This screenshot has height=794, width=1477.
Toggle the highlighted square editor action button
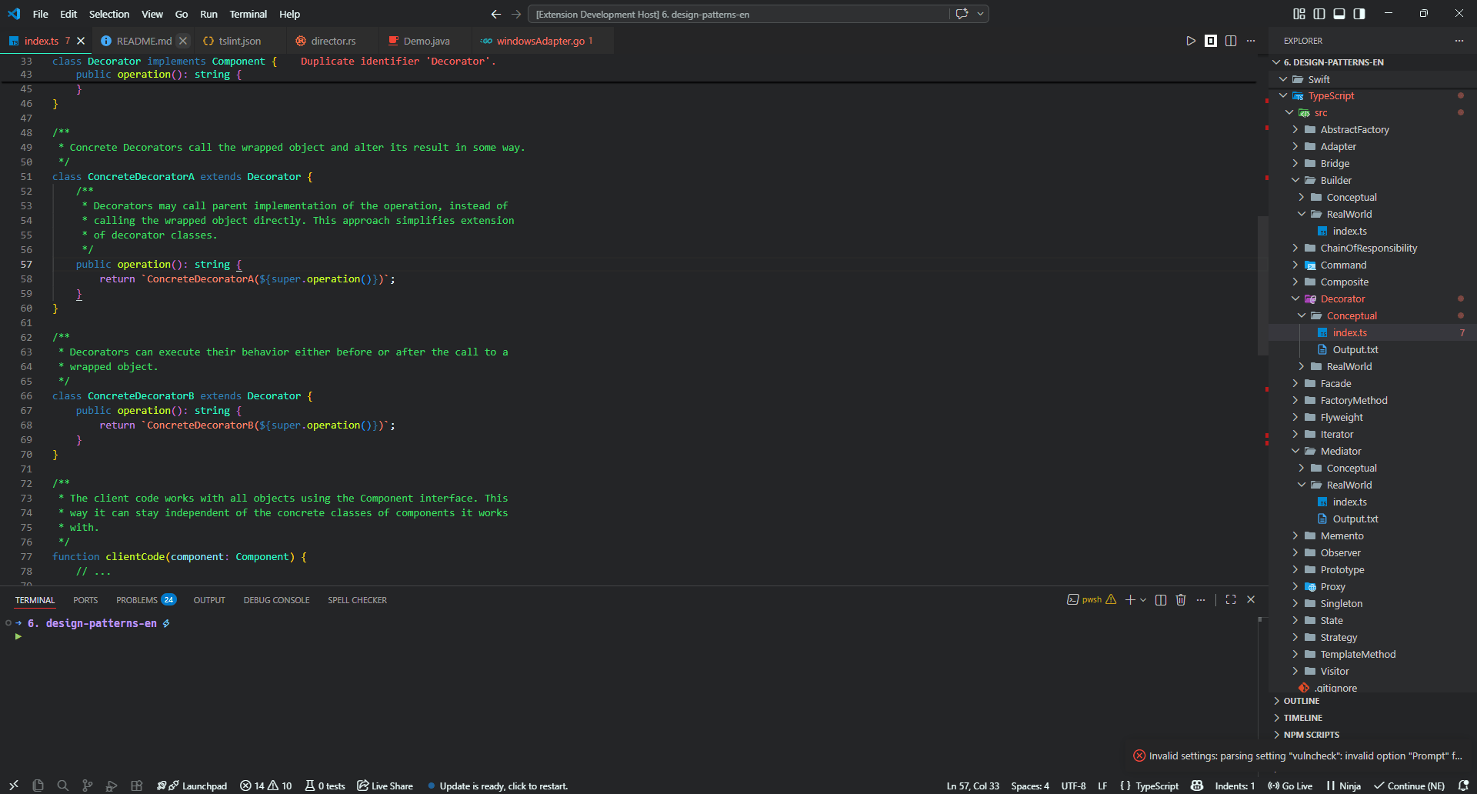pyautogui.click(x=1211, y=41)
